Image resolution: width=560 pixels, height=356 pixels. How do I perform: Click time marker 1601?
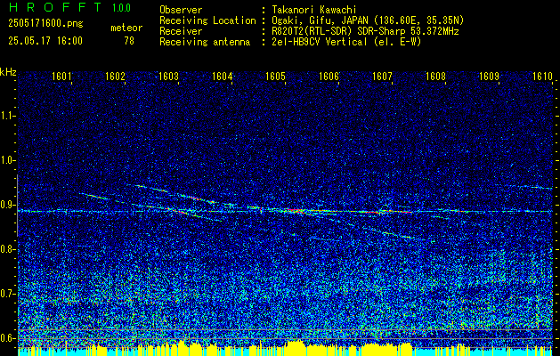(x=61, y=76)
